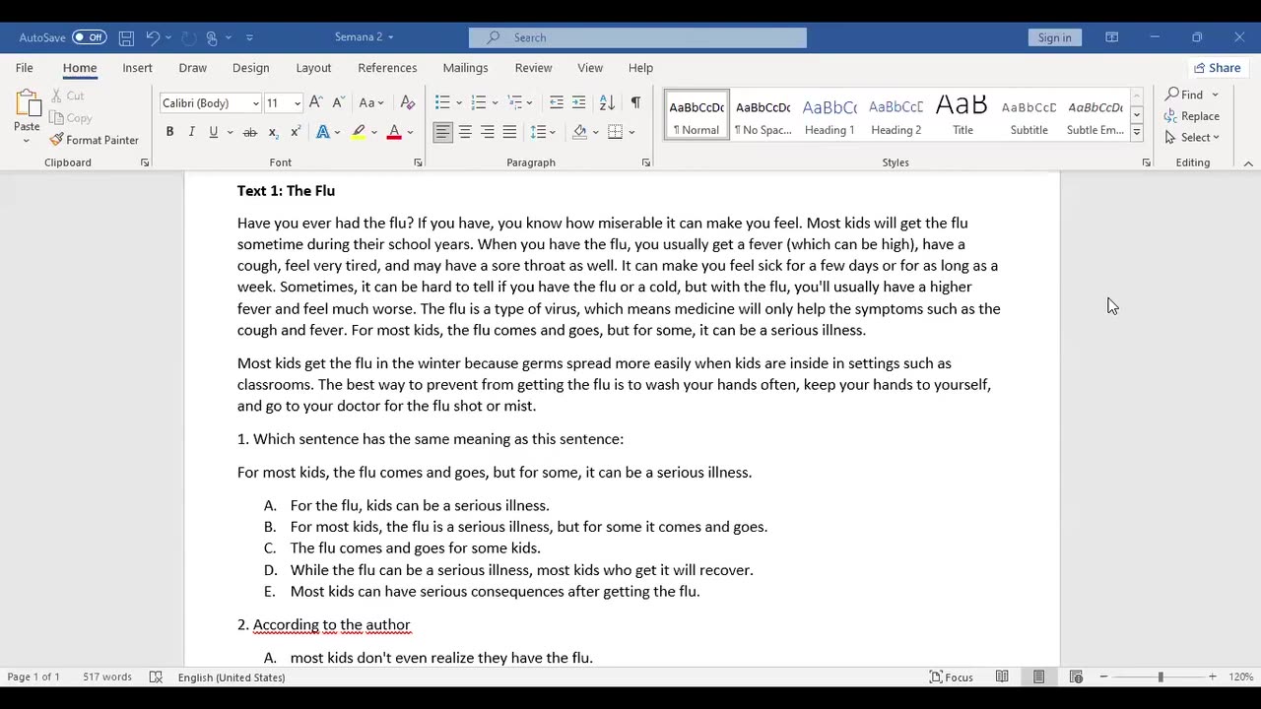Open font name dropdown Calibri
1261x709 pixels.
[x=255, y=103]
